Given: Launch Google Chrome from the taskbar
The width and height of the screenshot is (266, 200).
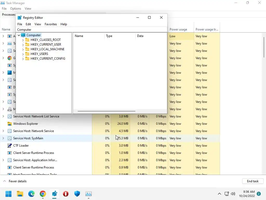Looking at the screenshot, I should (43, 194).
